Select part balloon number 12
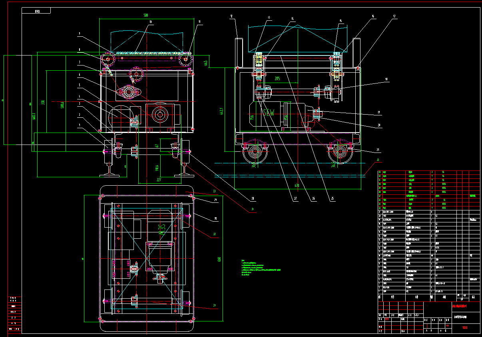 tap(231, 16)
